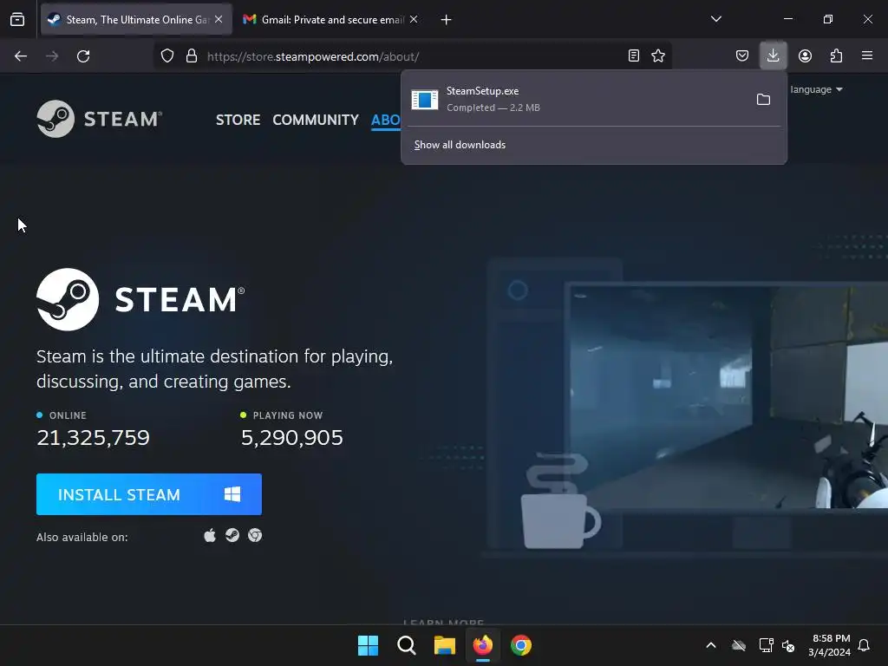Screen dimensions: 888x666
Task: Click the OneDrive tray icon
Action: [739, 645]
